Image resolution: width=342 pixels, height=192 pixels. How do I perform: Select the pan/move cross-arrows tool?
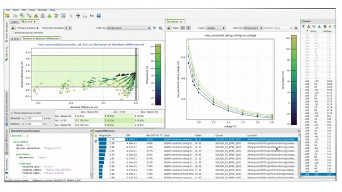pos(78,15)
